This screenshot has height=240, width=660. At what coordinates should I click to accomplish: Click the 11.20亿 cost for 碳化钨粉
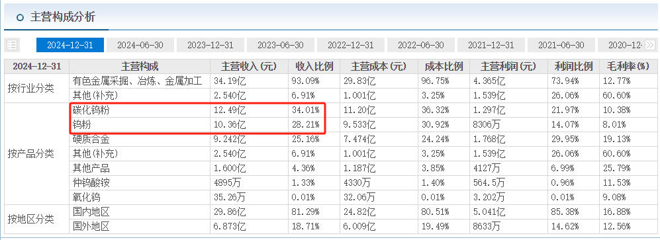(x=359, y=110)
